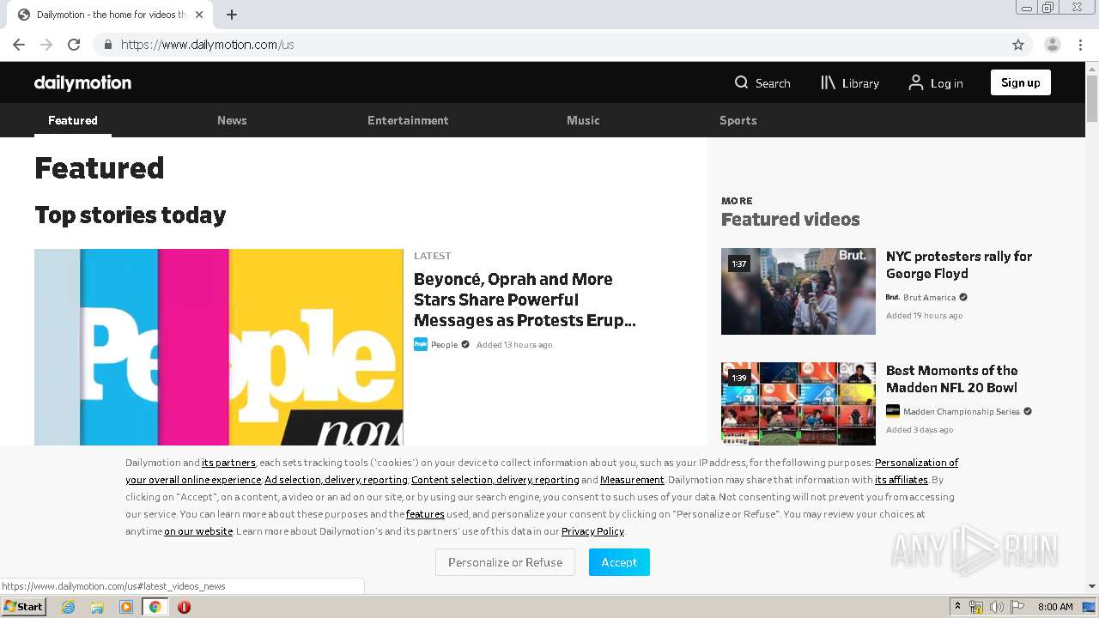Click the taskbar clock 8:00 AM
This screenshot has width=1099, height=618.
click(1055, 607)
